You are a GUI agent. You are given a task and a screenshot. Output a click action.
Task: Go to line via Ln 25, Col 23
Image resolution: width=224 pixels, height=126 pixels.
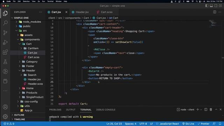pos(114,124)
